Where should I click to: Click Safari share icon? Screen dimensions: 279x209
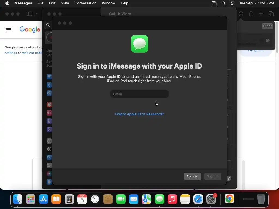tap(251, 14)
